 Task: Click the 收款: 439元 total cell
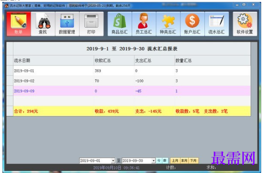tap(114, 111)
